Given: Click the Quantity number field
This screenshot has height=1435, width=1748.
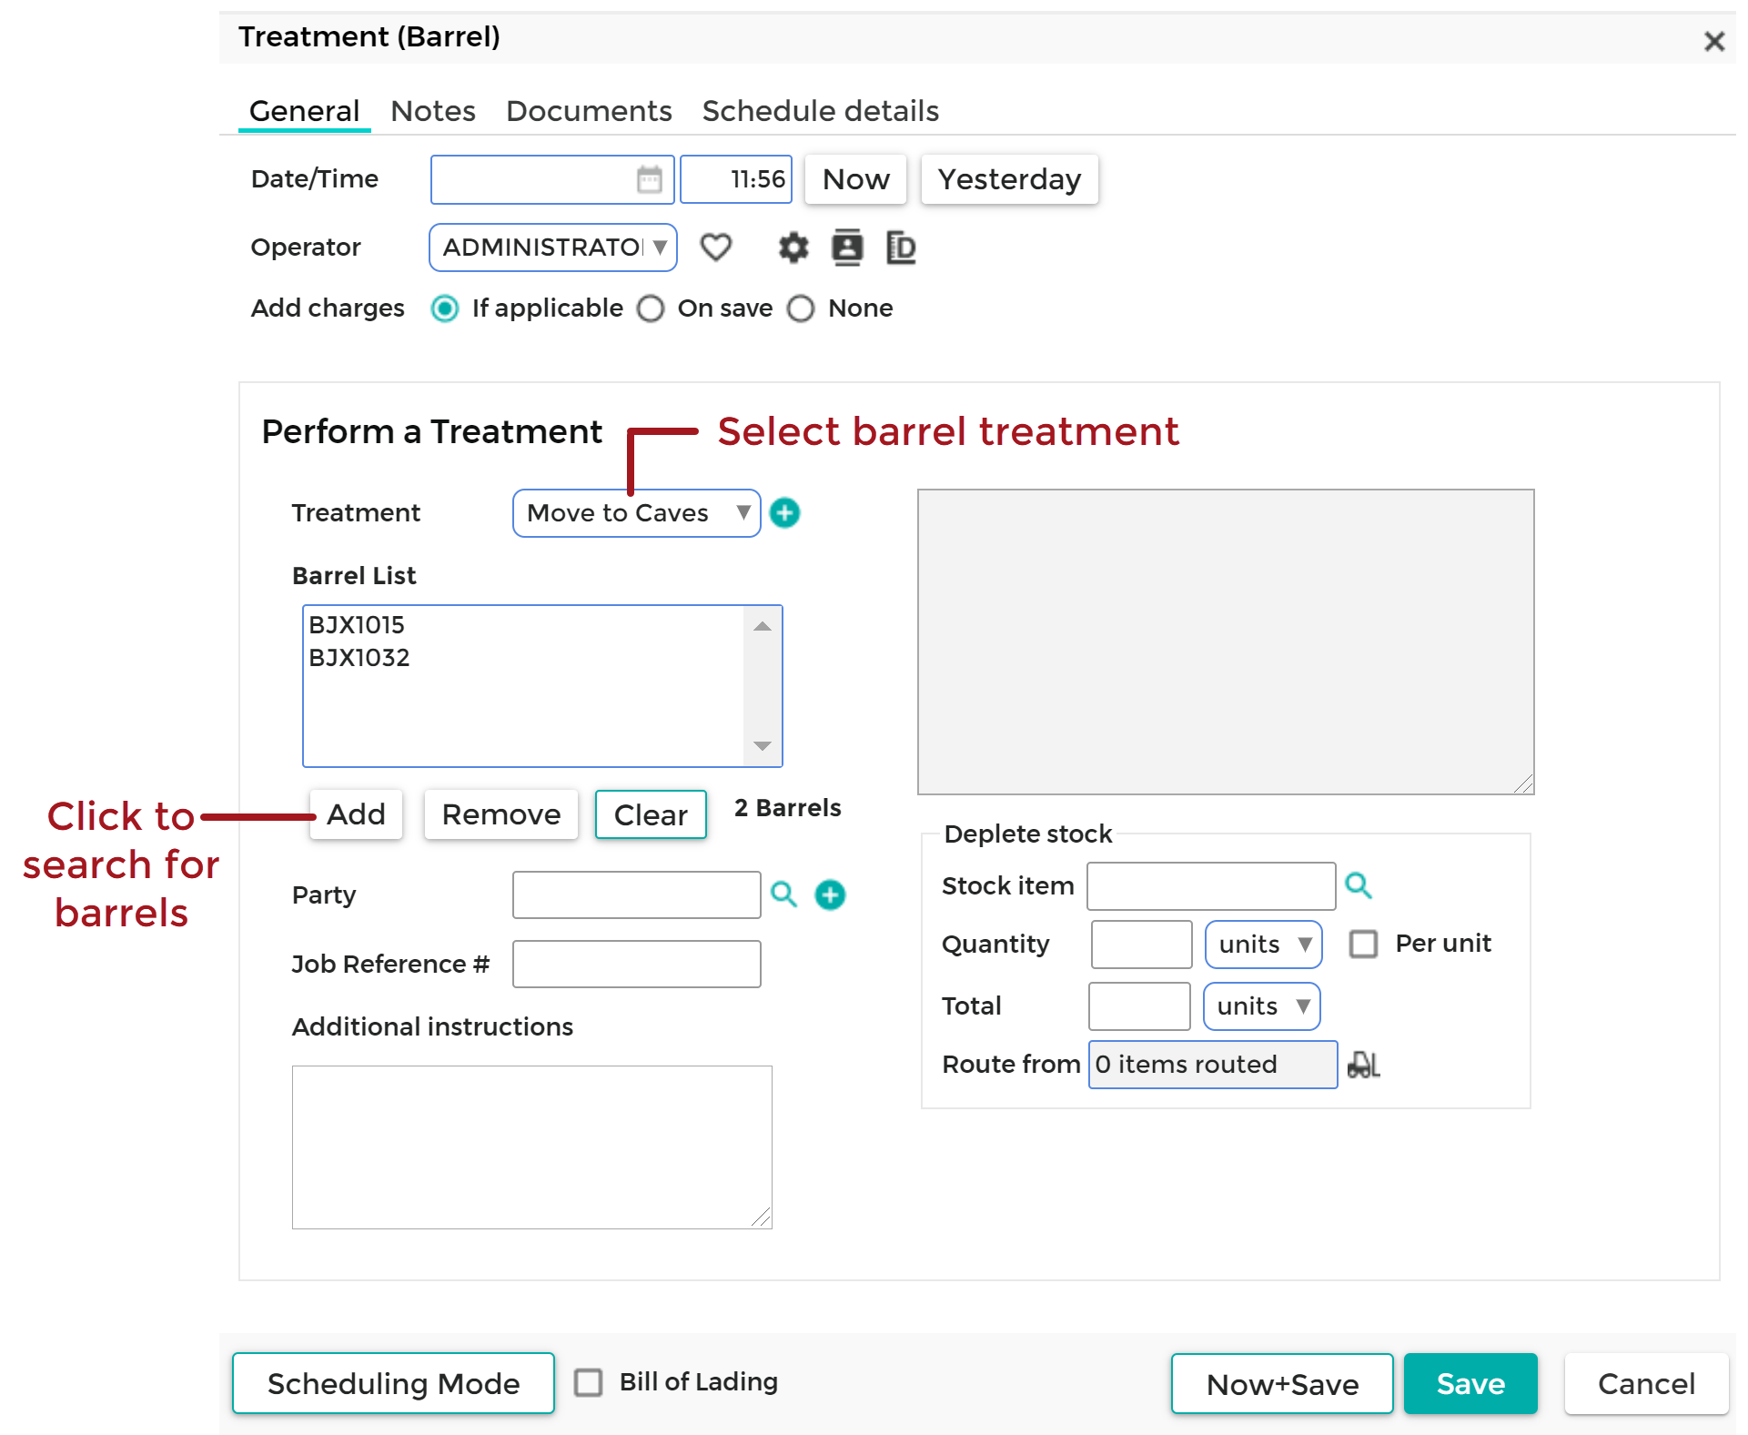Looking at the screenshot, I should pos(1142,945).
